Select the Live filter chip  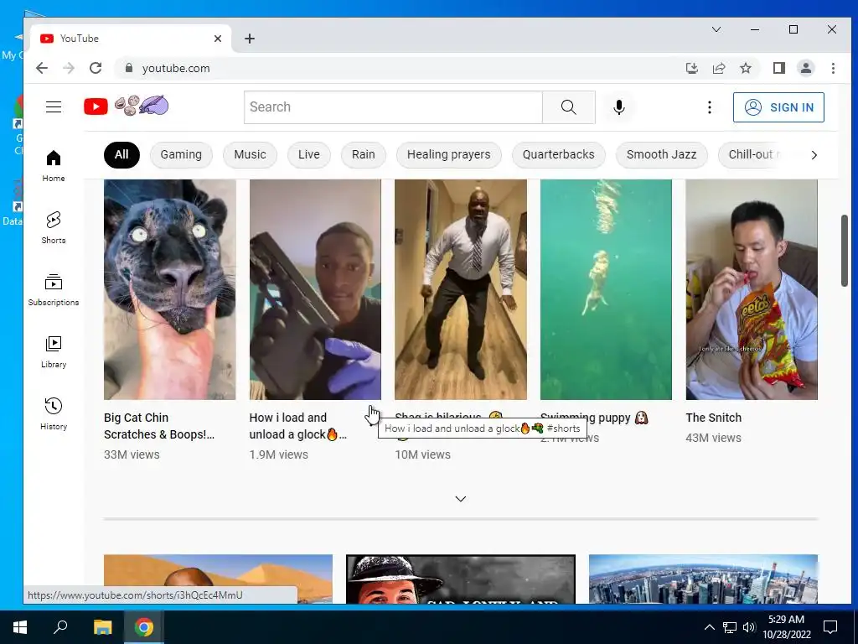[309, 155]
